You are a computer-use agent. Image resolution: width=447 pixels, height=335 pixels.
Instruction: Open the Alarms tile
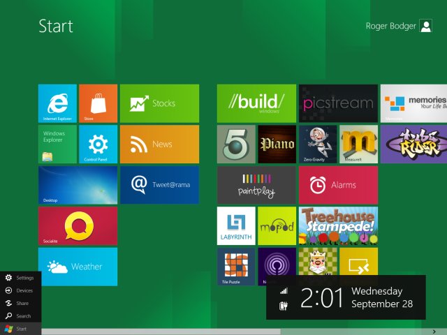click(x=338, y=185)
